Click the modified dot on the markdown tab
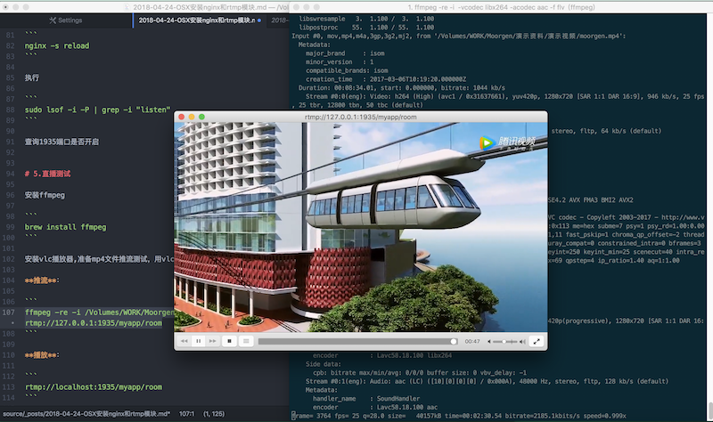 click(x=258, y=19)
